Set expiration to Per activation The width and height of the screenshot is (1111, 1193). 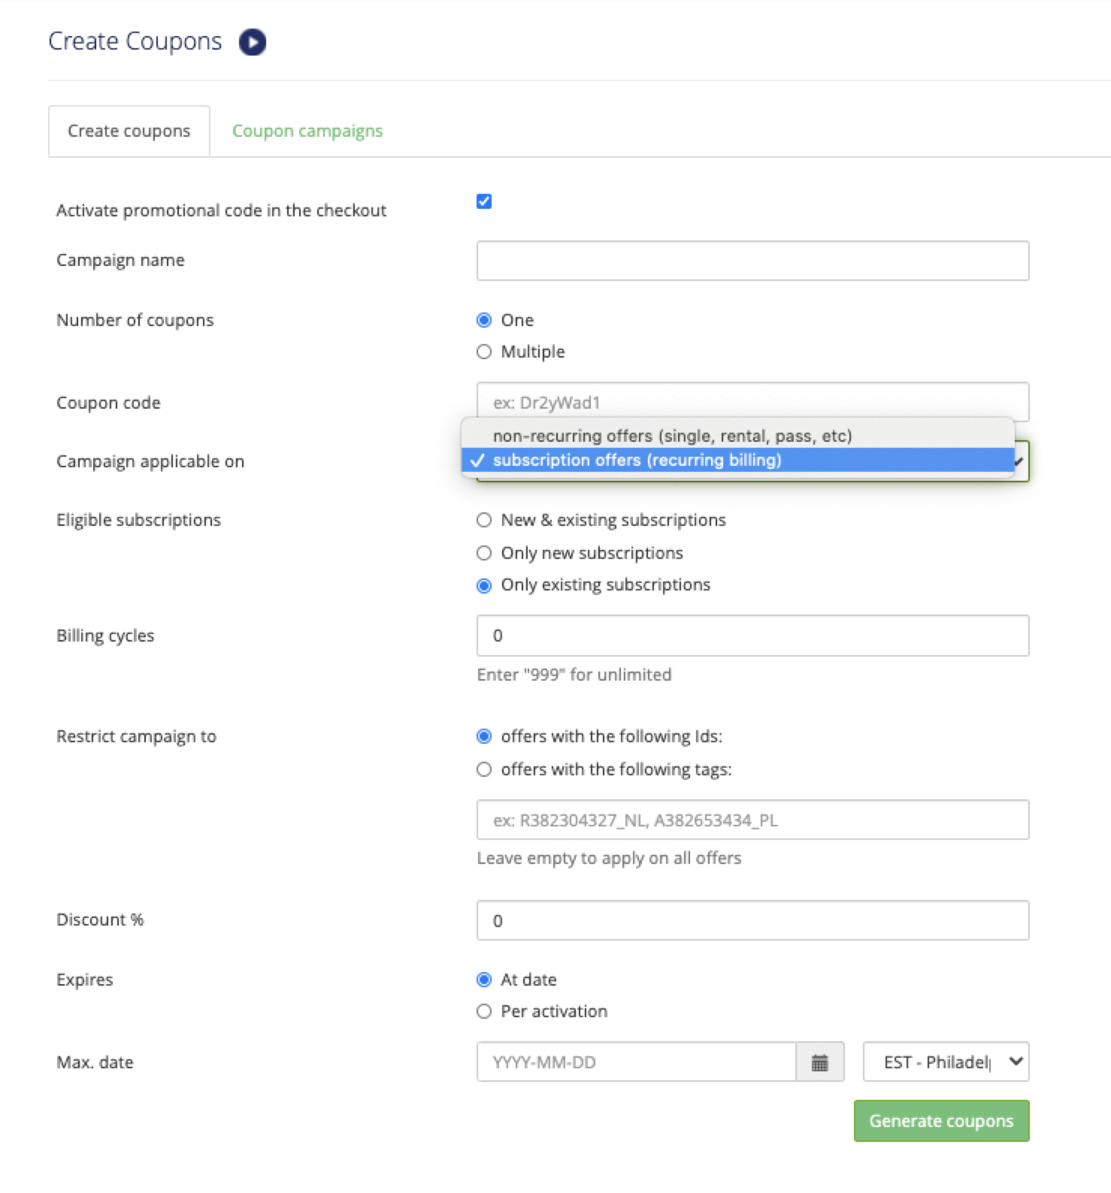(x=484, y=1011)
